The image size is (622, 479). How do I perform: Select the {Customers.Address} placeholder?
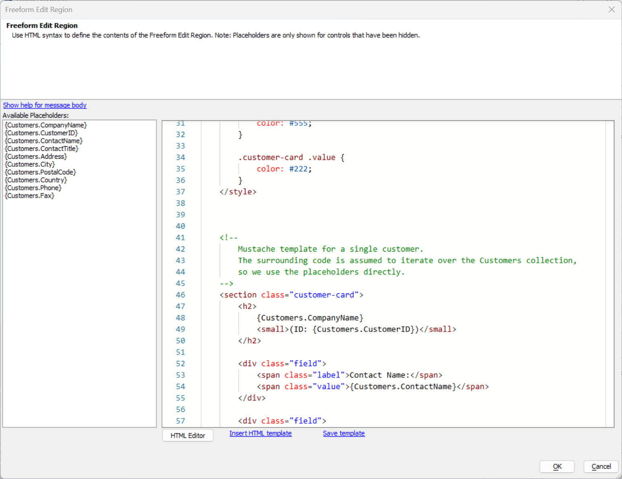pyautogui.click(x=36, y=156)
